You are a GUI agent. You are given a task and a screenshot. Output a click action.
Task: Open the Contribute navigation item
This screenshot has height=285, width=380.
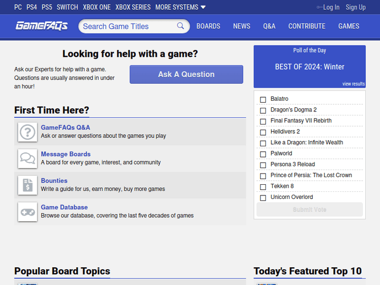click(307, 26)
